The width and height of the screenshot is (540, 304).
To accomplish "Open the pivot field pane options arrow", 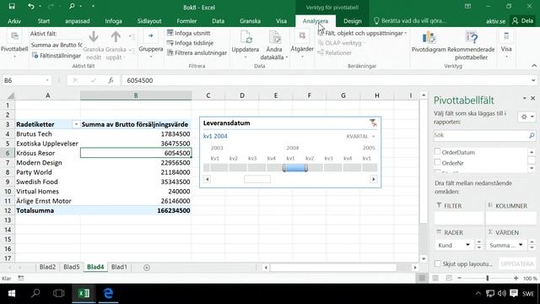I will click(x=524, y=99).
